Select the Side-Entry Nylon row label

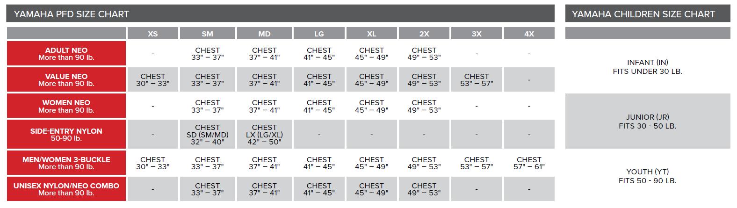[x=66, y=135]
